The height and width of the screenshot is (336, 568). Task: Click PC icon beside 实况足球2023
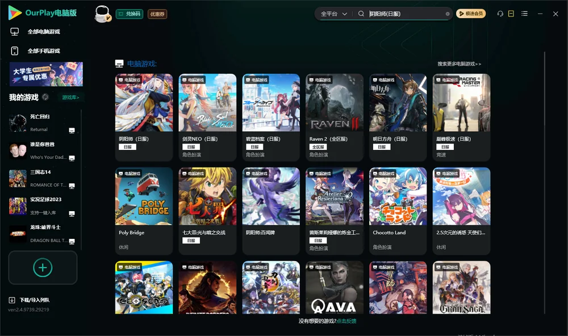tap(72, 213)
